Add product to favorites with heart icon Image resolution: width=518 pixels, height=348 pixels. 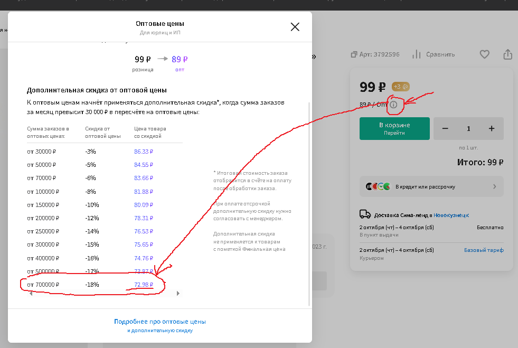coord(484,54)
